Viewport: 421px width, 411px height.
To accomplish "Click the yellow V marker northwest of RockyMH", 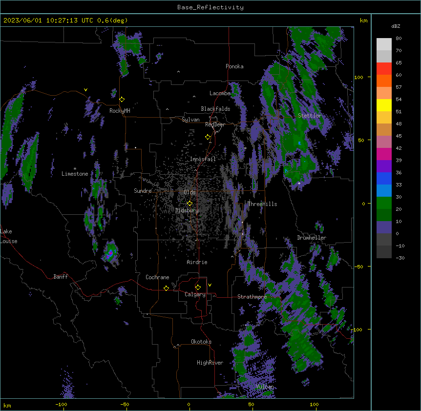I will tap(85, 90).
